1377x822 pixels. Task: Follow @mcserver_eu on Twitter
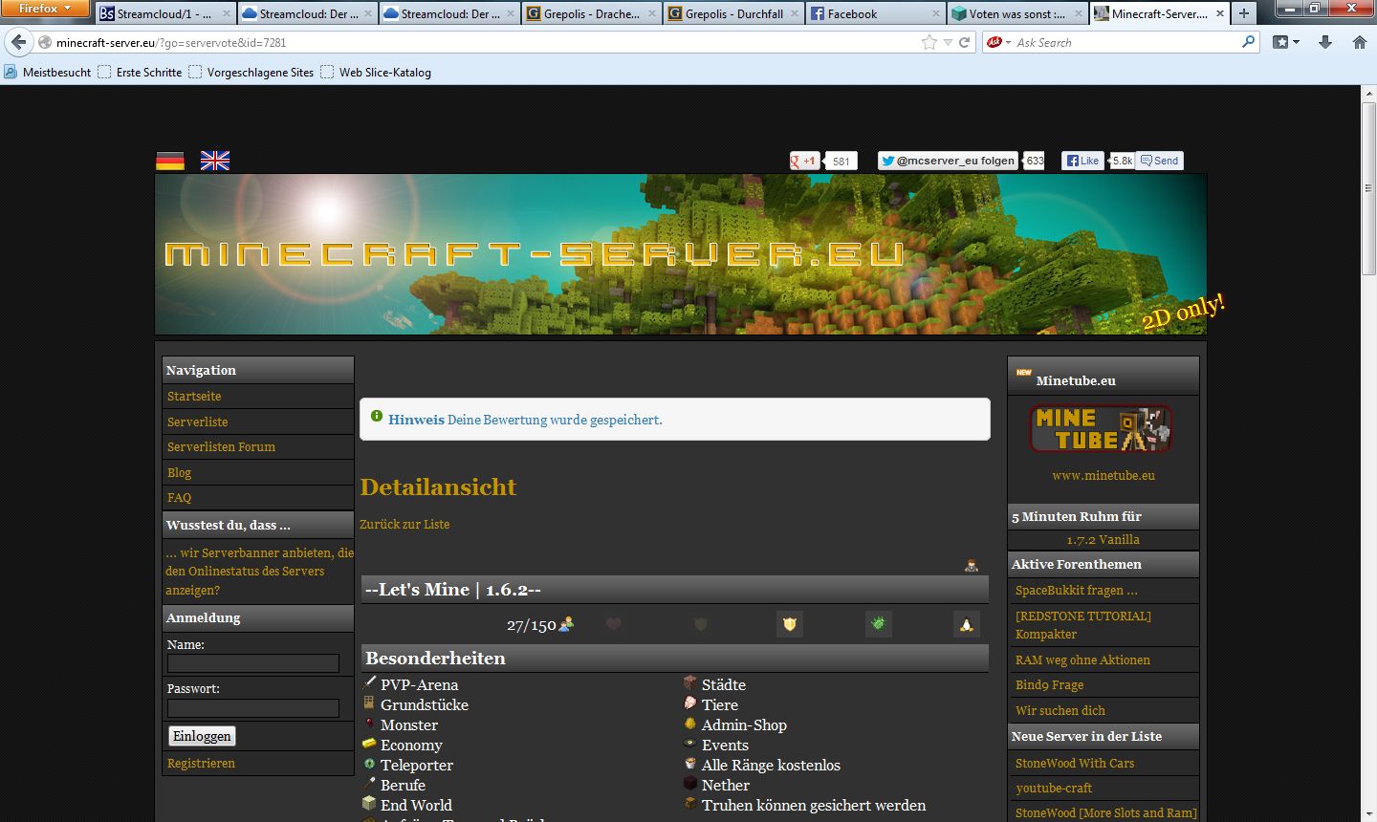pos(949,161)
